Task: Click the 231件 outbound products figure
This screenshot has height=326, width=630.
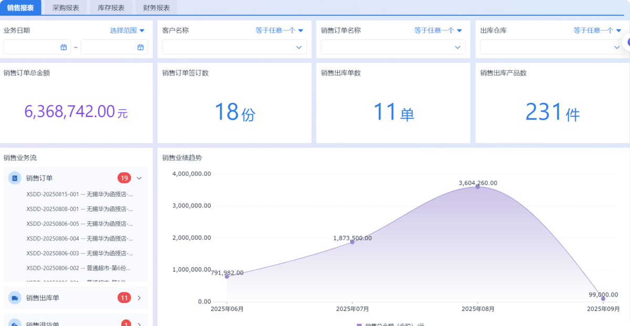Action: (552, 112)
